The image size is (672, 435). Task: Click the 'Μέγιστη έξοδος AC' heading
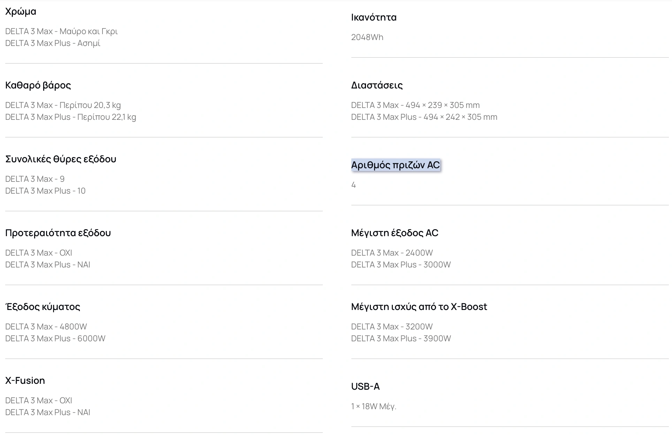pyautogui.click(x=395, y=233)
